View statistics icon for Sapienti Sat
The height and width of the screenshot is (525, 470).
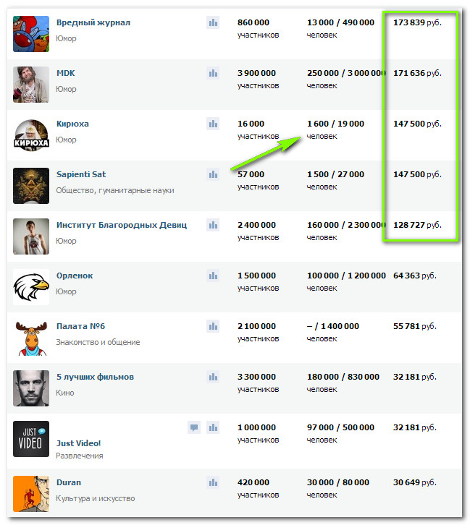[x=213, y=174]
